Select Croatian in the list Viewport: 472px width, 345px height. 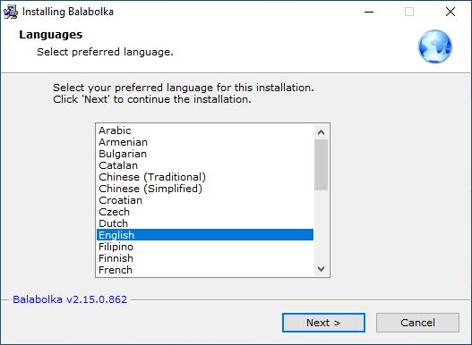click(205, 200)
